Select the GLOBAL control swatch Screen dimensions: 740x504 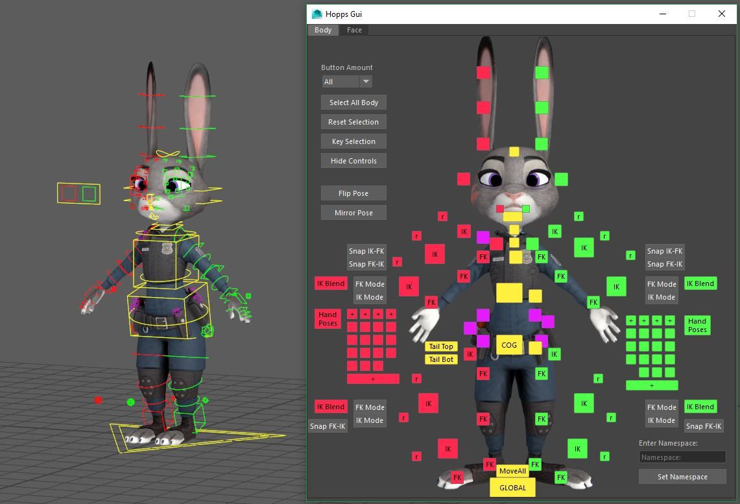(x=512, y=487)
